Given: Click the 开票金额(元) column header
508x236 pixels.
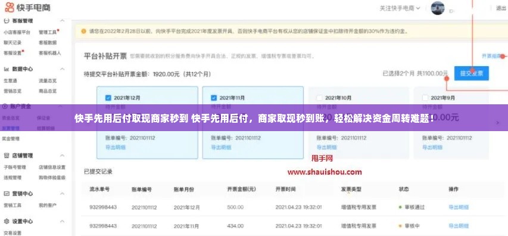Looking at the screenshot, I should (242, 189).
